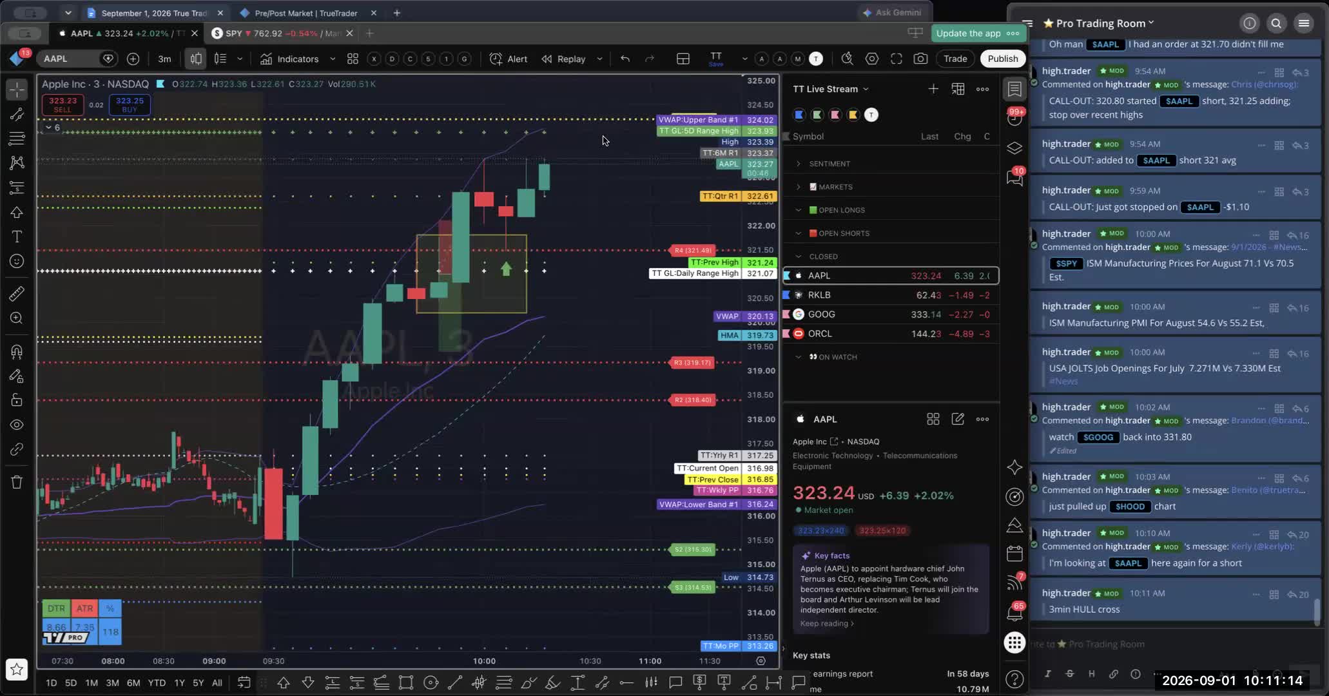The image size is (1329, 696).
Task: Open the Fibonacci tools in the left toolbar
Action: click(x=17, y=139)
